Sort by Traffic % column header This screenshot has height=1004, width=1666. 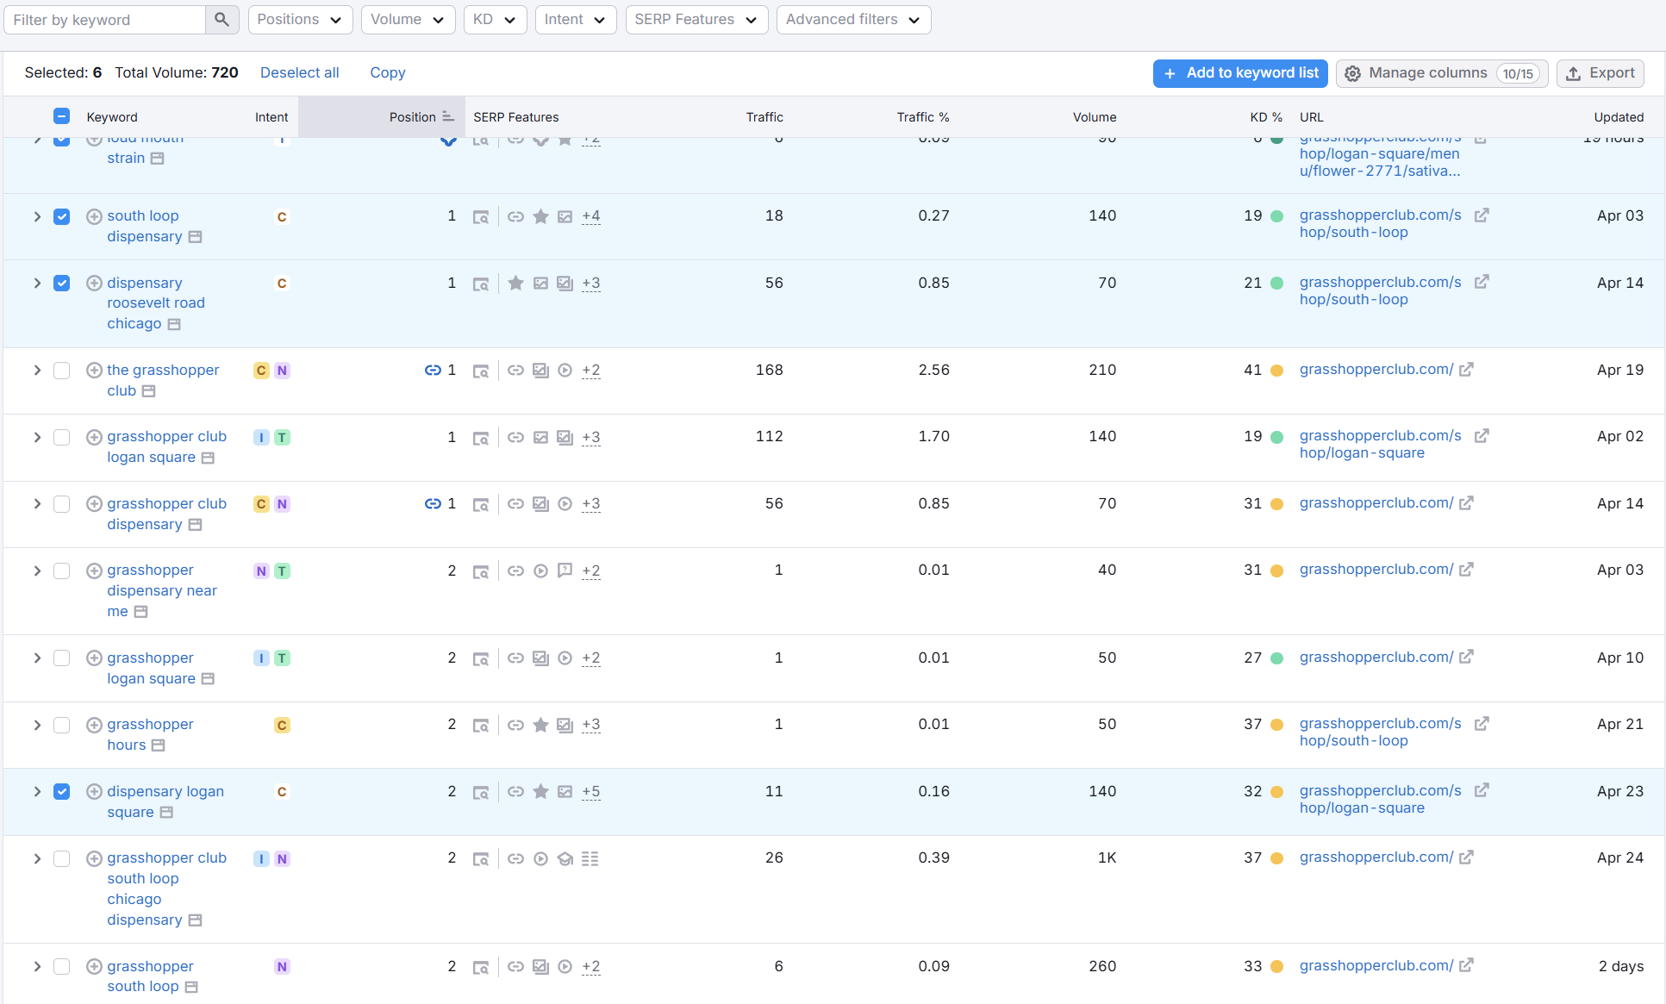[x=922, y=117]
